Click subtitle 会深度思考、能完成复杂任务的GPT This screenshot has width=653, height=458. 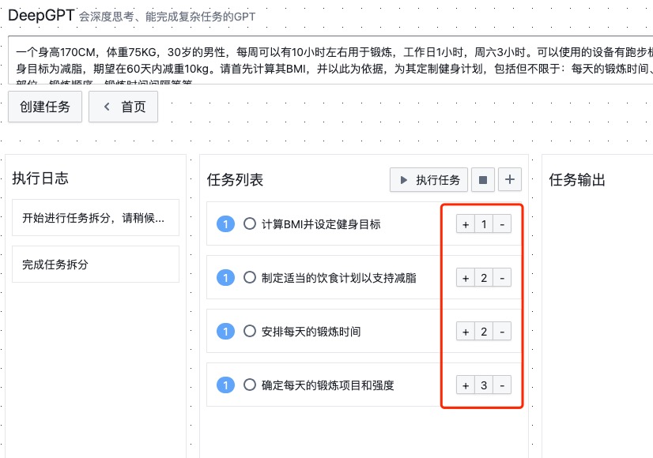(167, 17)
